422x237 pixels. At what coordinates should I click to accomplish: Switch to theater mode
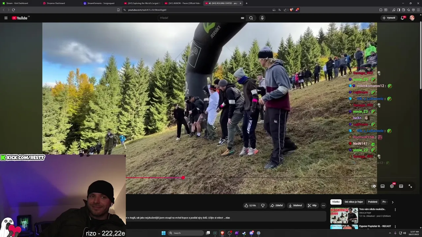(401, 186)
